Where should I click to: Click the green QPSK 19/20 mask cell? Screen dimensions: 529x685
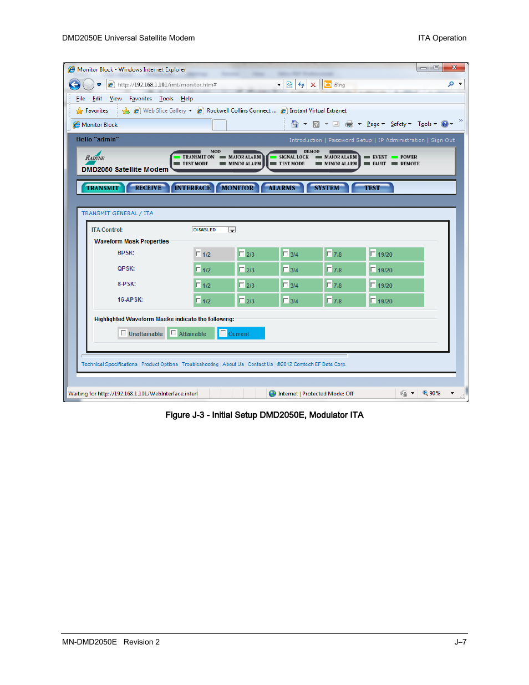396,269
